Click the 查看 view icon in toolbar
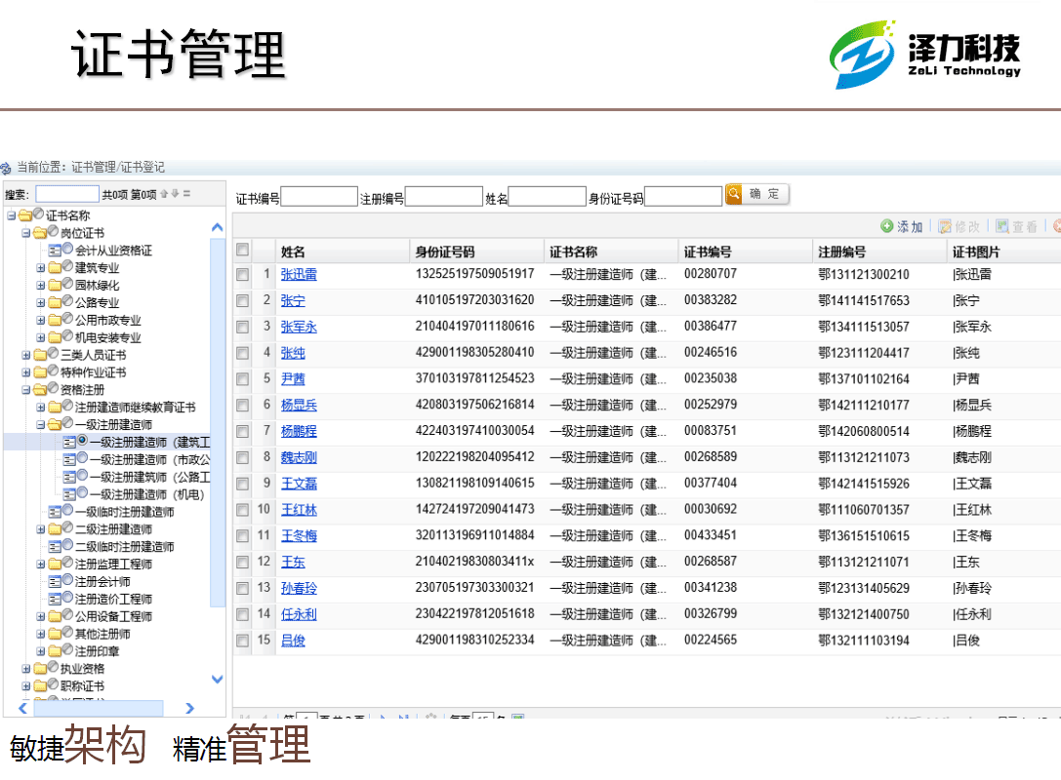This screenshot has height=780, width=1061. [x=1001, y=226]
